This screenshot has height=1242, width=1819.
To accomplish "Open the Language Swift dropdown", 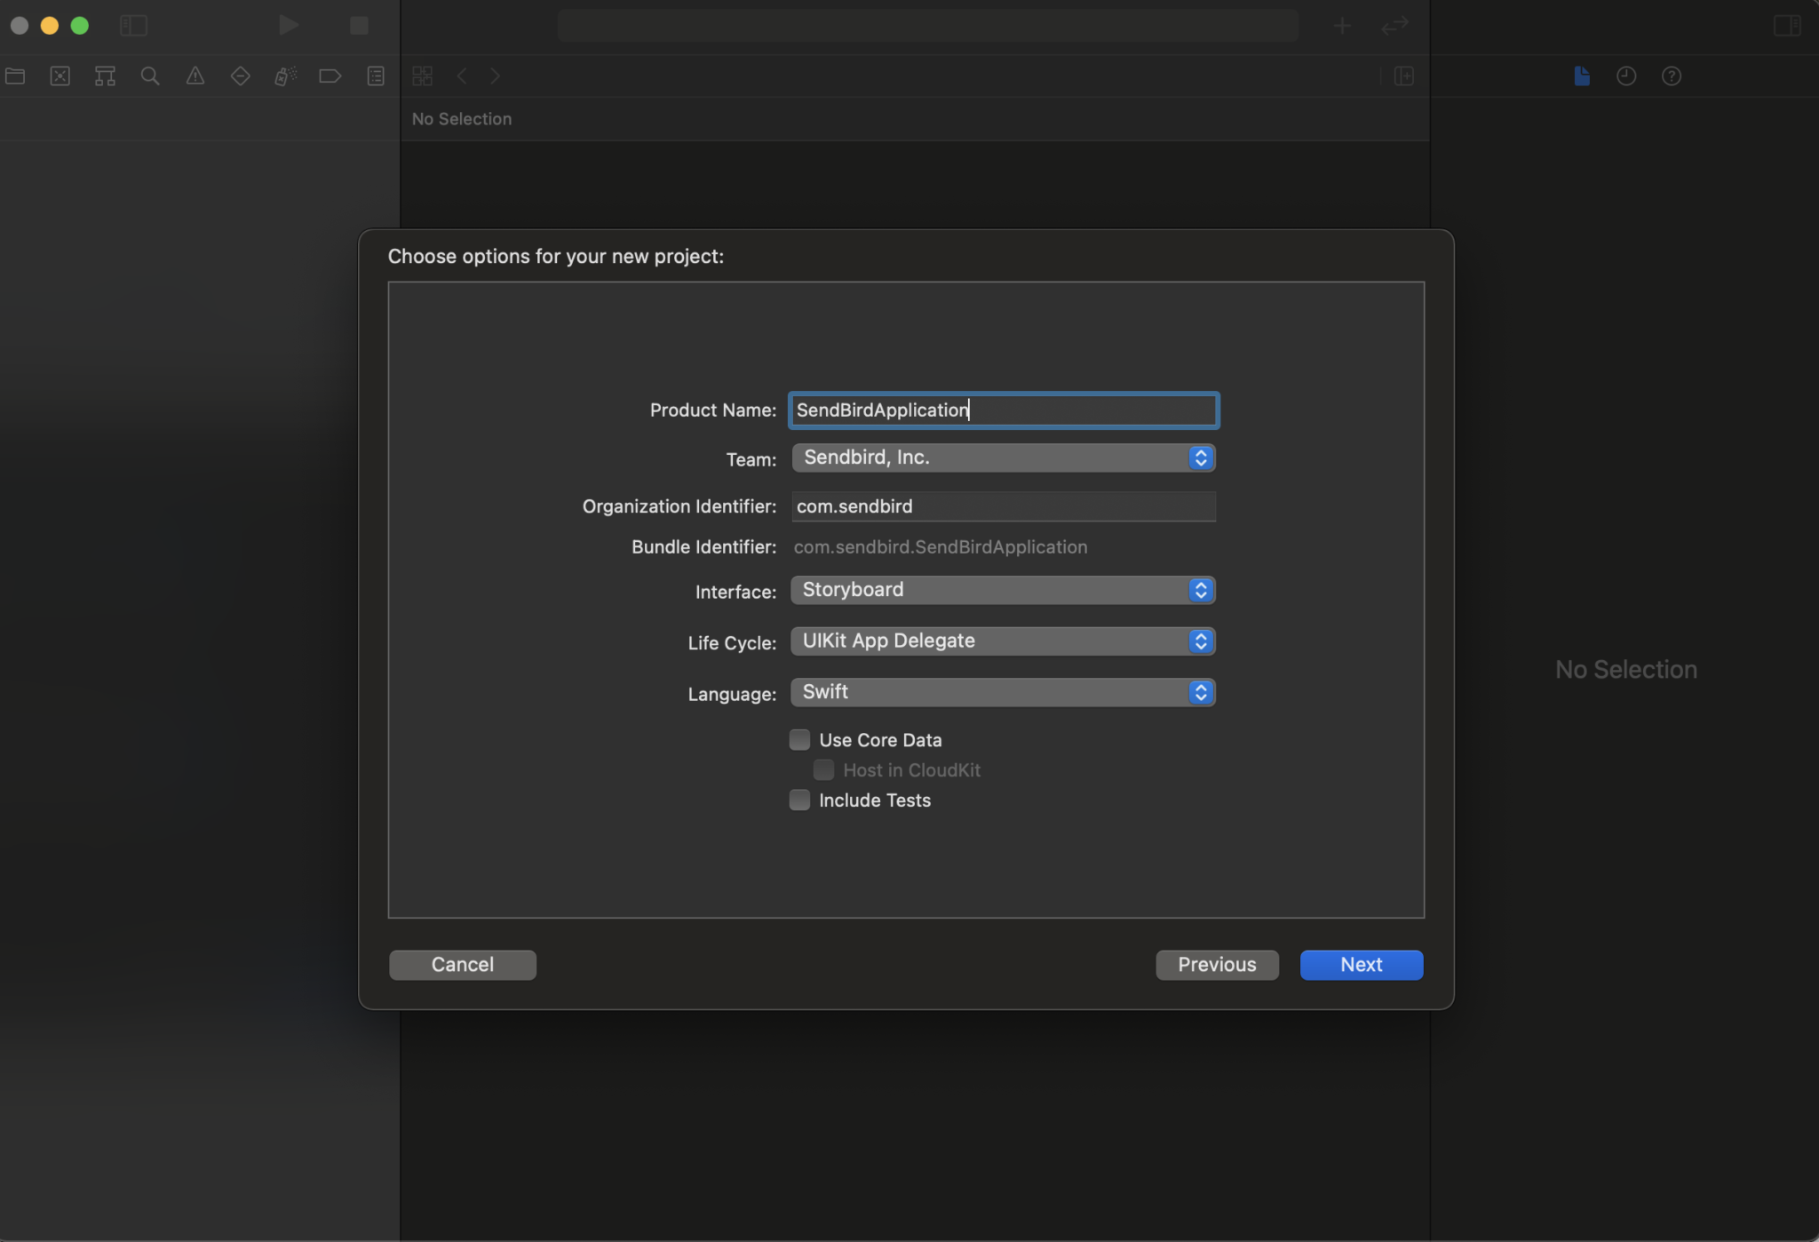I will [x=1004, y=692].
